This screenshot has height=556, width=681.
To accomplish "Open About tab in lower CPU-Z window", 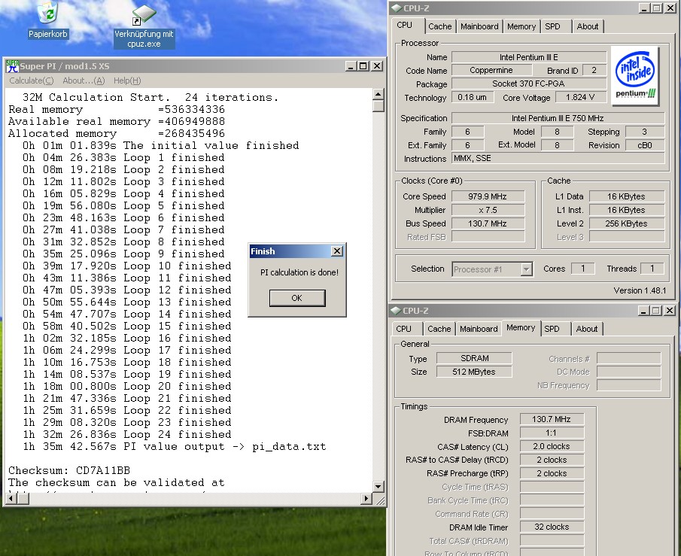I will (587, 329).
